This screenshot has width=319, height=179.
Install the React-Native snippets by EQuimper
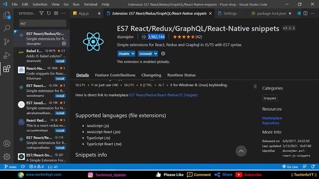(x=60, y=79)
